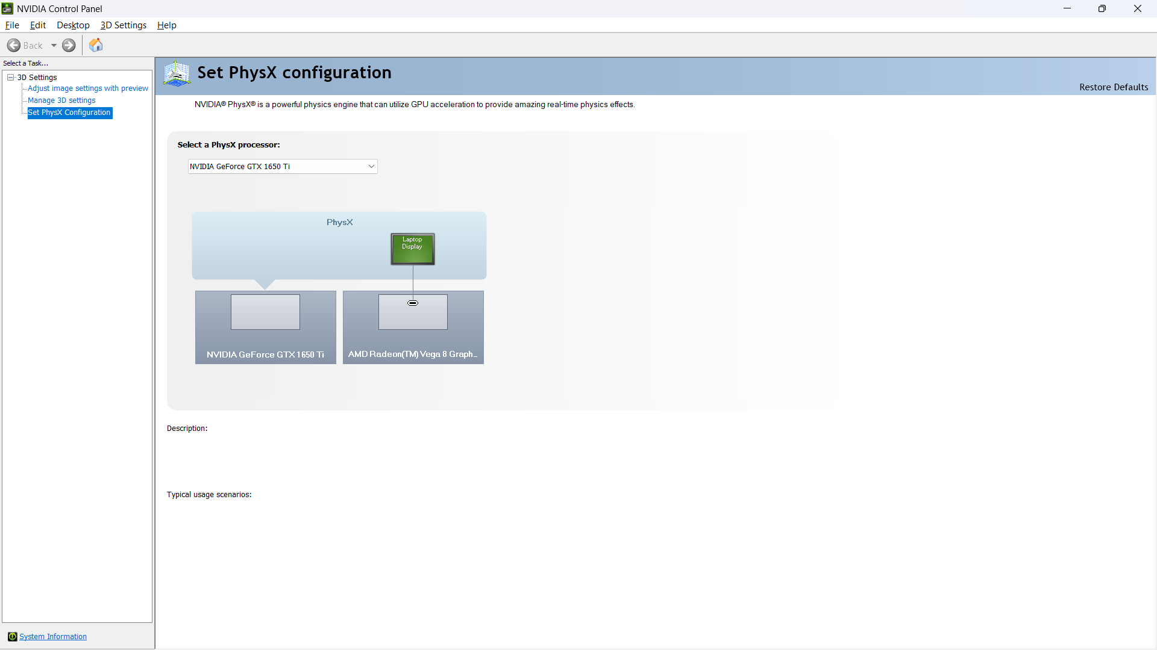
Task: Click Typical usage scenarios label
Action: 209,495
